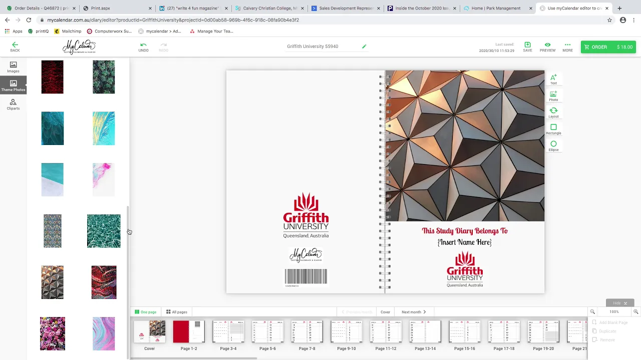The width and height of the screenshot is (641, 360).
Task: Open the Page 1-2 thumbnail
Action: click(x=189, y=332)
